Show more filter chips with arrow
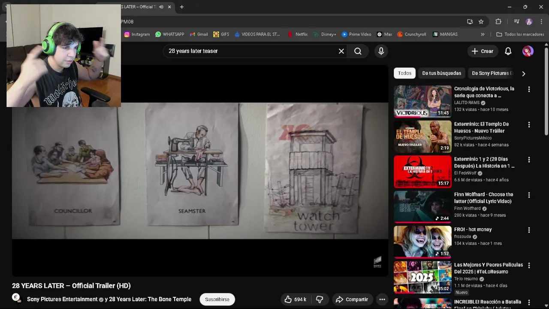Image resolution: width=549 pixels, height=309 pixels. 523,73
